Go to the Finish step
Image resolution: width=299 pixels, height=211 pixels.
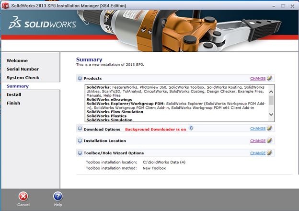click(x=13, y=103)
